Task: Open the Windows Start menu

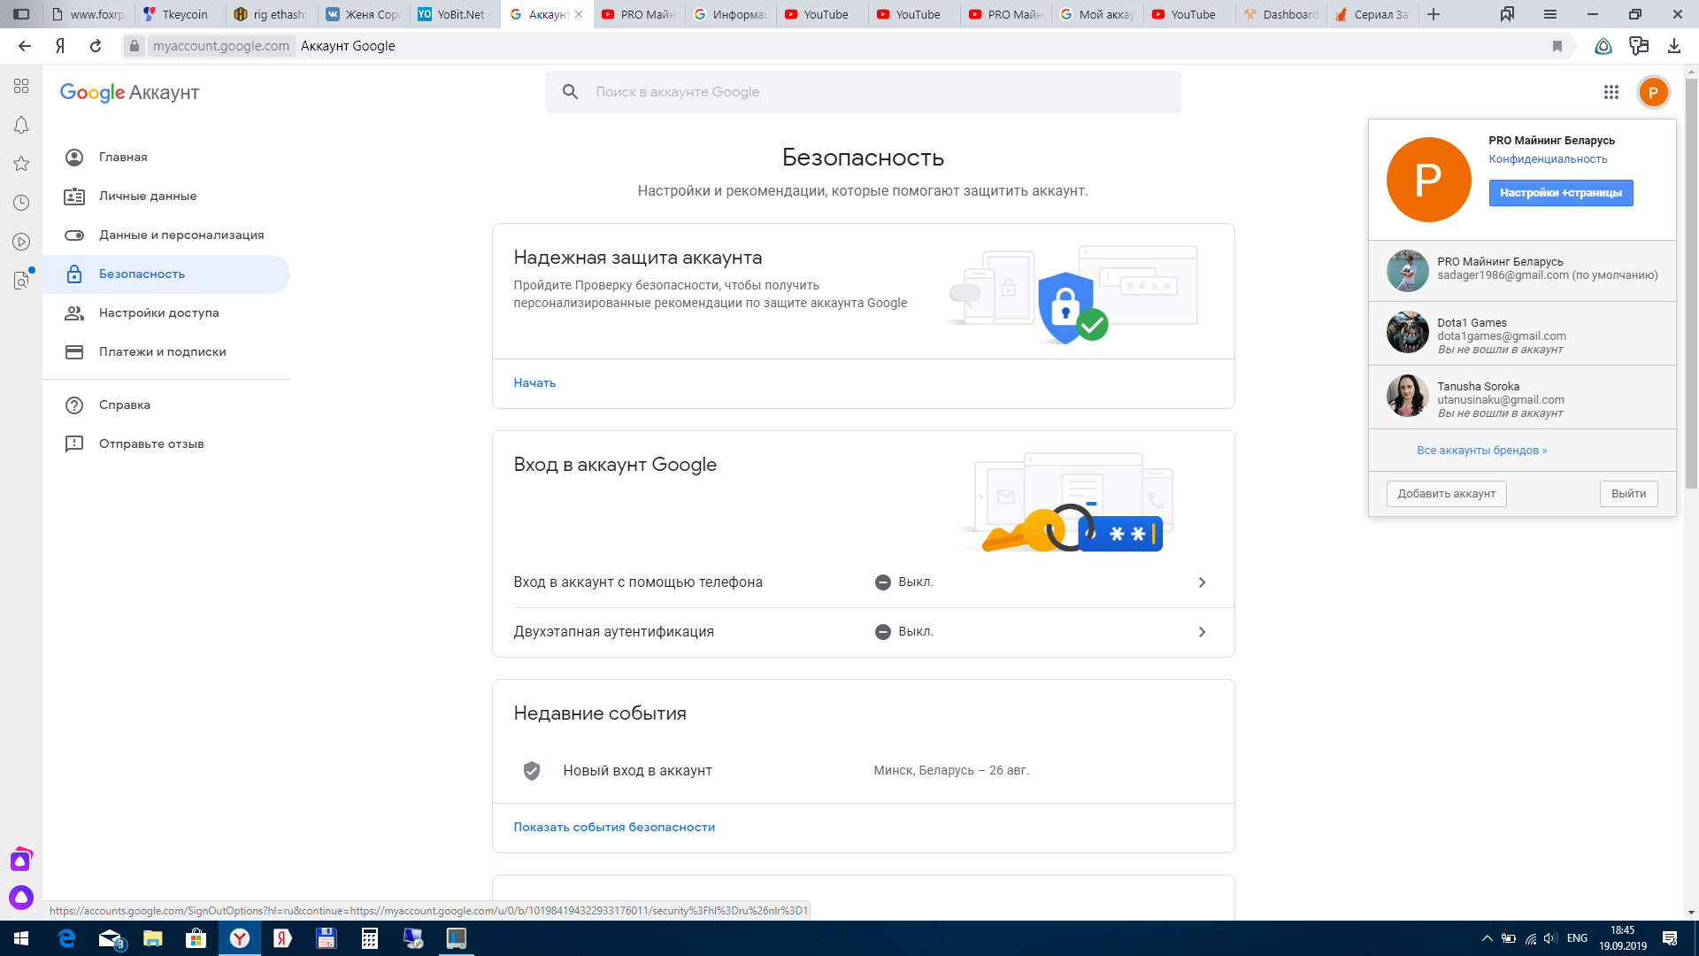Action: click(21, 938)
